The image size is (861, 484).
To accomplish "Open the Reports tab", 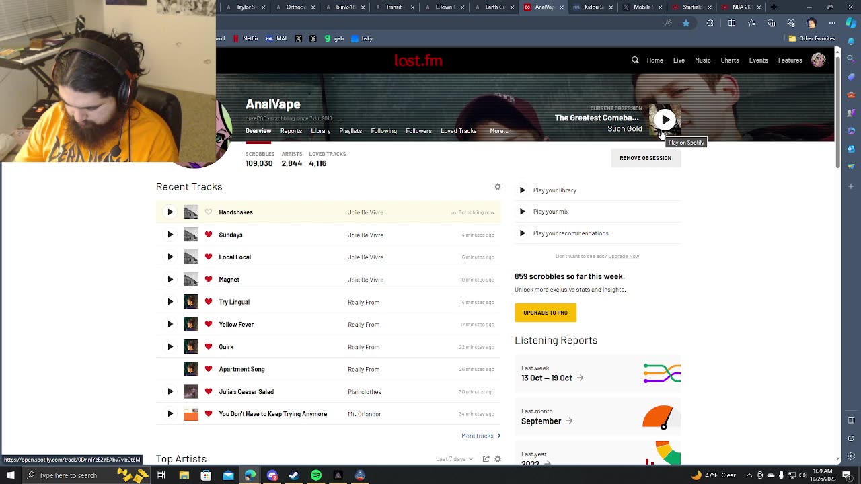I will pos(291,131).
